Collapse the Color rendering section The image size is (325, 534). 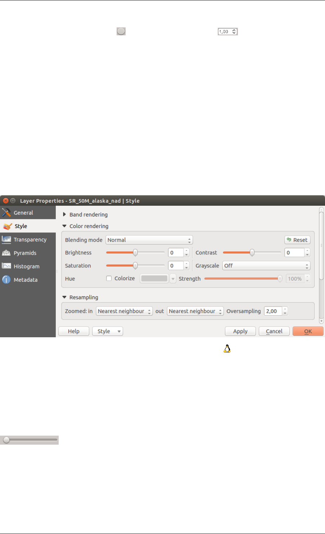point(64,226)
